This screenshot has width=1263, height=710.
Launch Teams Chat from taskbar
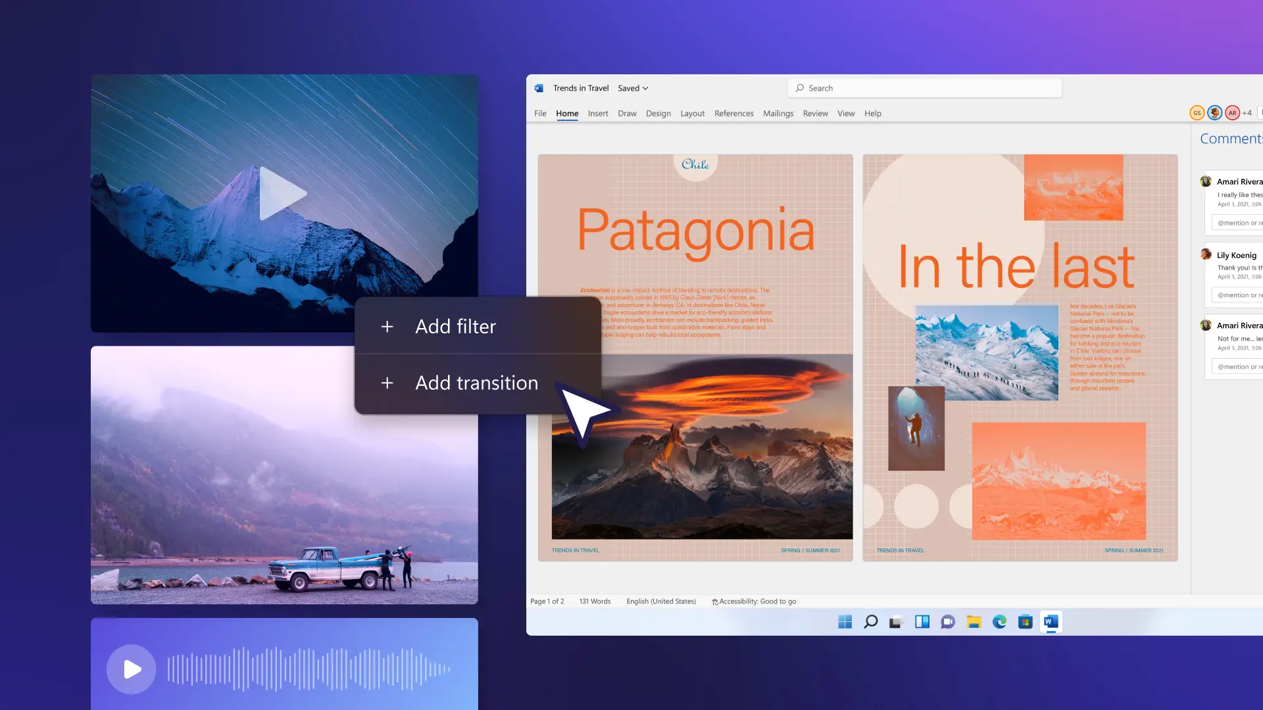(948, 622)
